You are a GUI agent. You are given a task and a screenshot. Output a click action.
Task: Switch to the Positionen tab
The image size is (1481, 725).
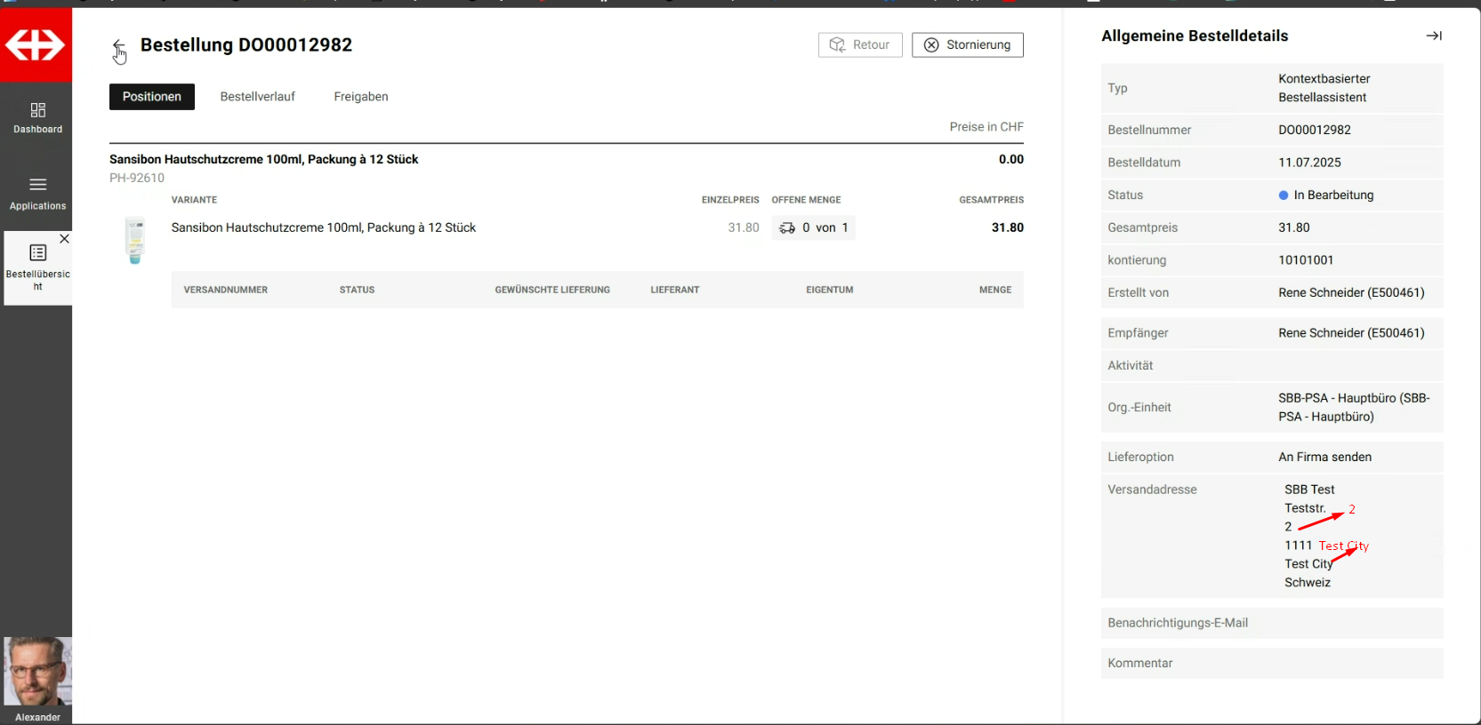tap(151, 97)
